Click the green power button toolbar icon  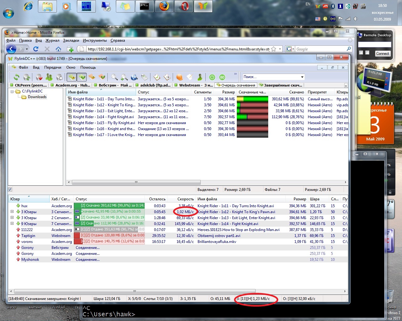(x=212, y=77)
